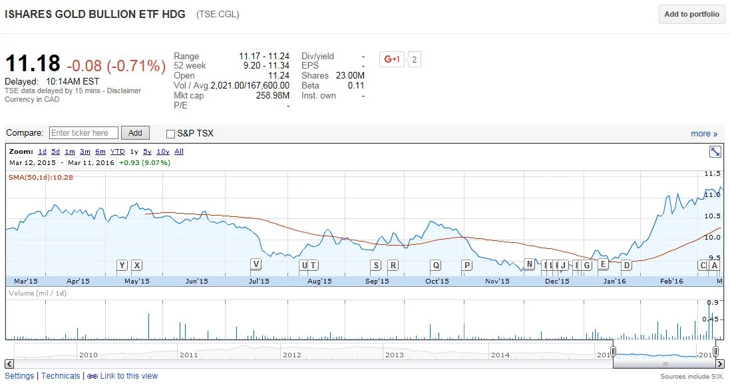Viewport: 730px width, 386px height.
Task: Click the Mar 12, 2015 start date
Action: [33, 162]
